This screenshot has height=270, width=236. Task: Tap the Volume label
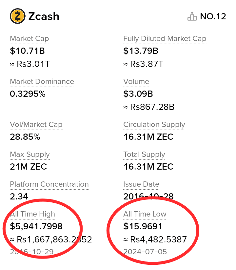click(x=136, y=81)
